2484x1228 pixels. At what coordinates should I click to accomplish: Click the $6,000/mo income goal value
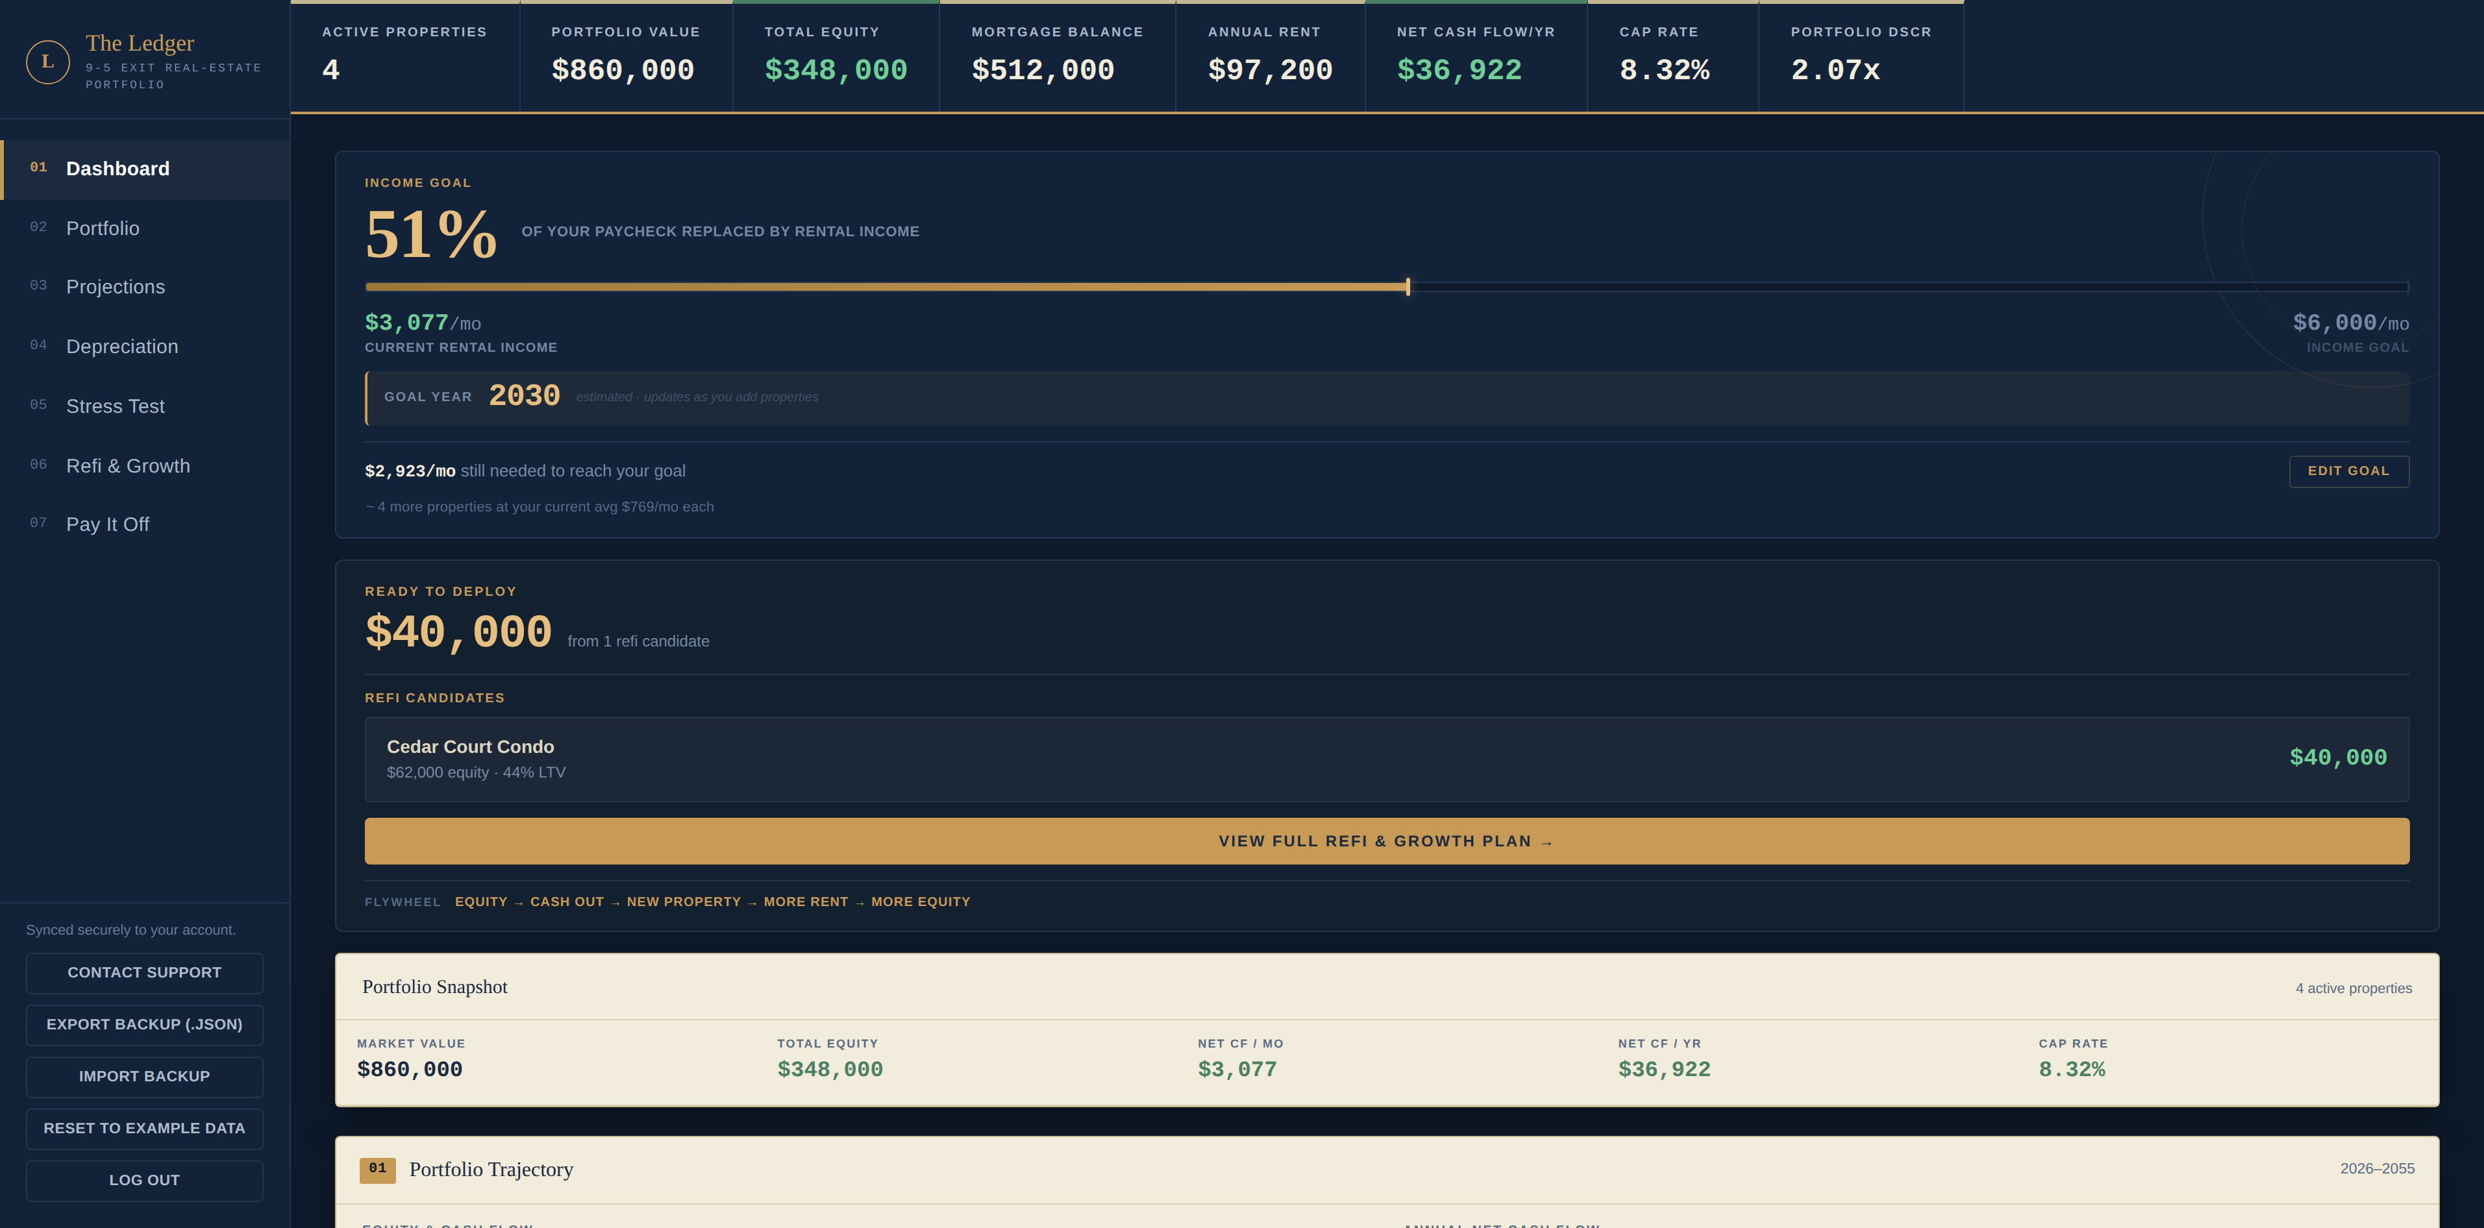pos(2350,323)
